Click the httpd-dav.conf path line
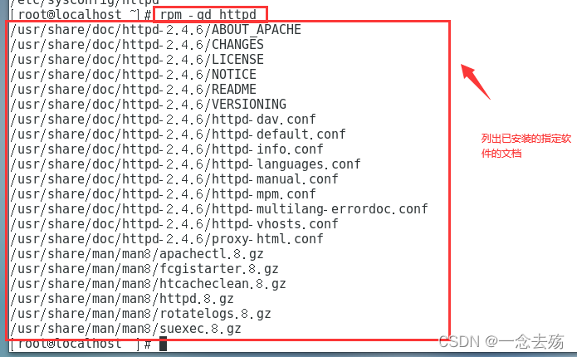This screenshot has width=577, height=357. click(x=163, y=120)
